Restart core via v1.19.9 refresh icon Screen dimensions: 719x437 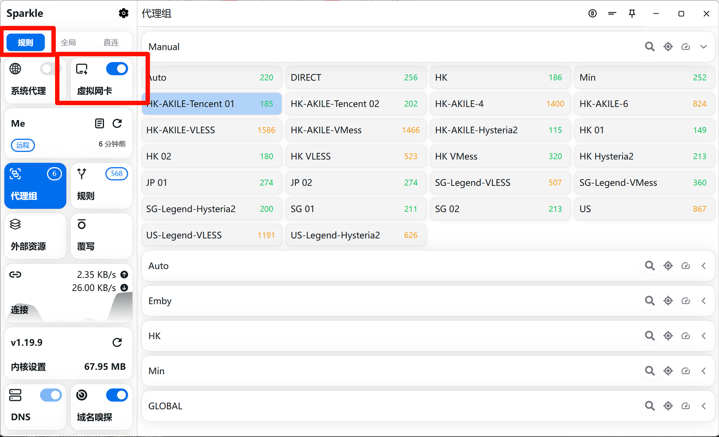pos(117,343)
